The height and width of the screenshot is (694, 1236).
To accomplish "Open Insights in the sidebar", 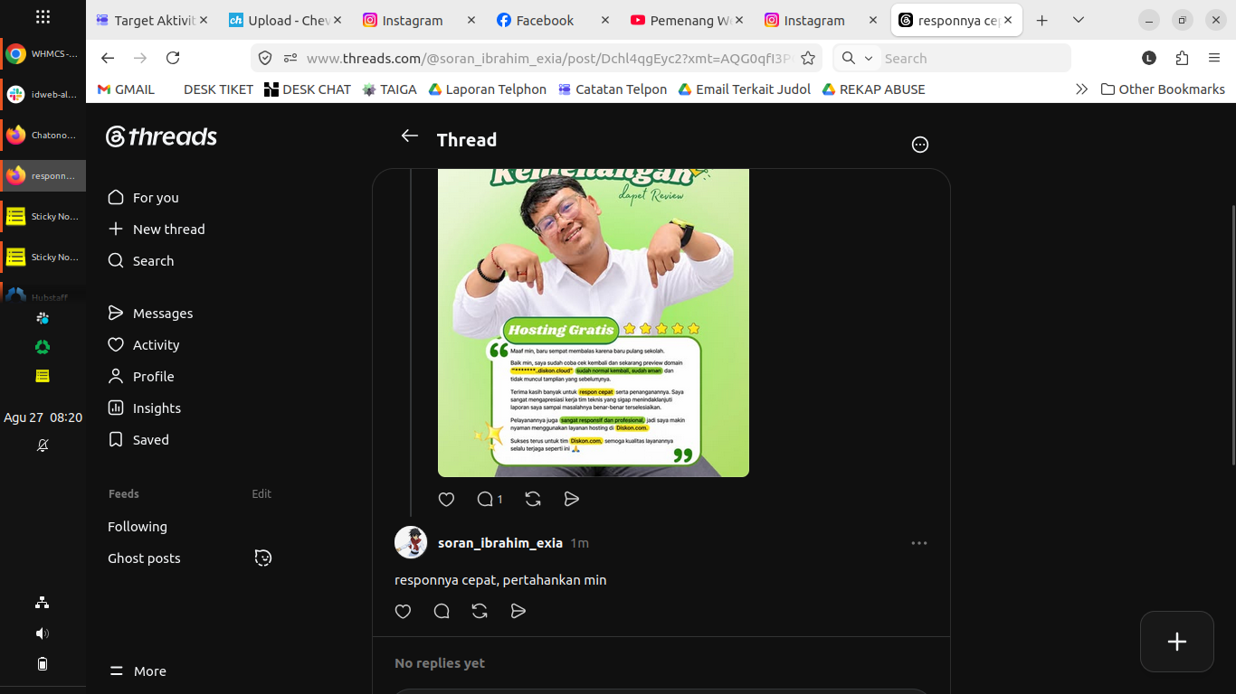I will [x=145, y=408].
